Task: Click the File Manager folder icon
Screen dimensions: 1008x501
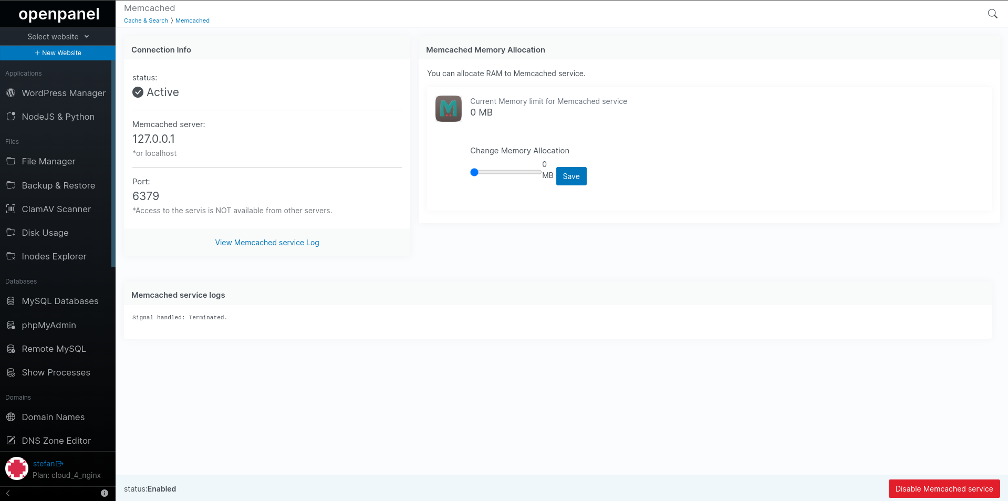Action: 11,161
